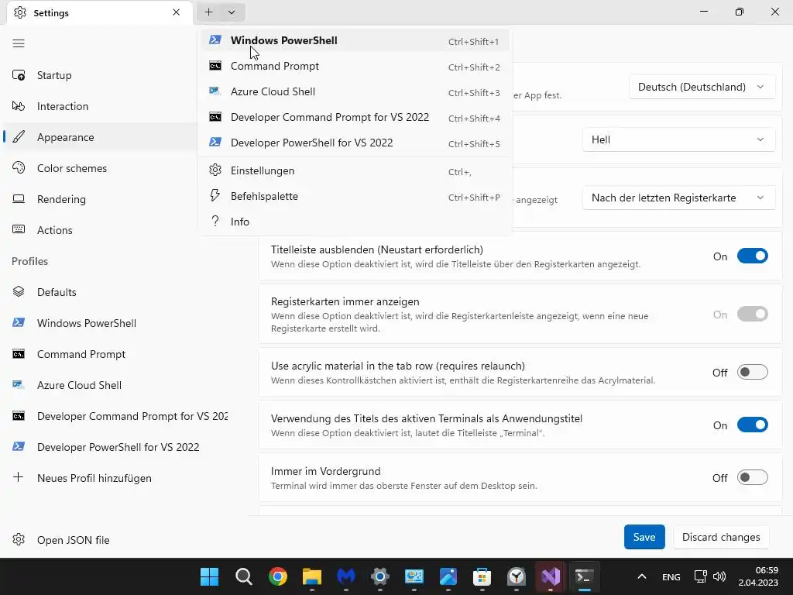Click the Save button
Image resolution: width=793 pixels, height=595 pixels.
tap(644, 537)
